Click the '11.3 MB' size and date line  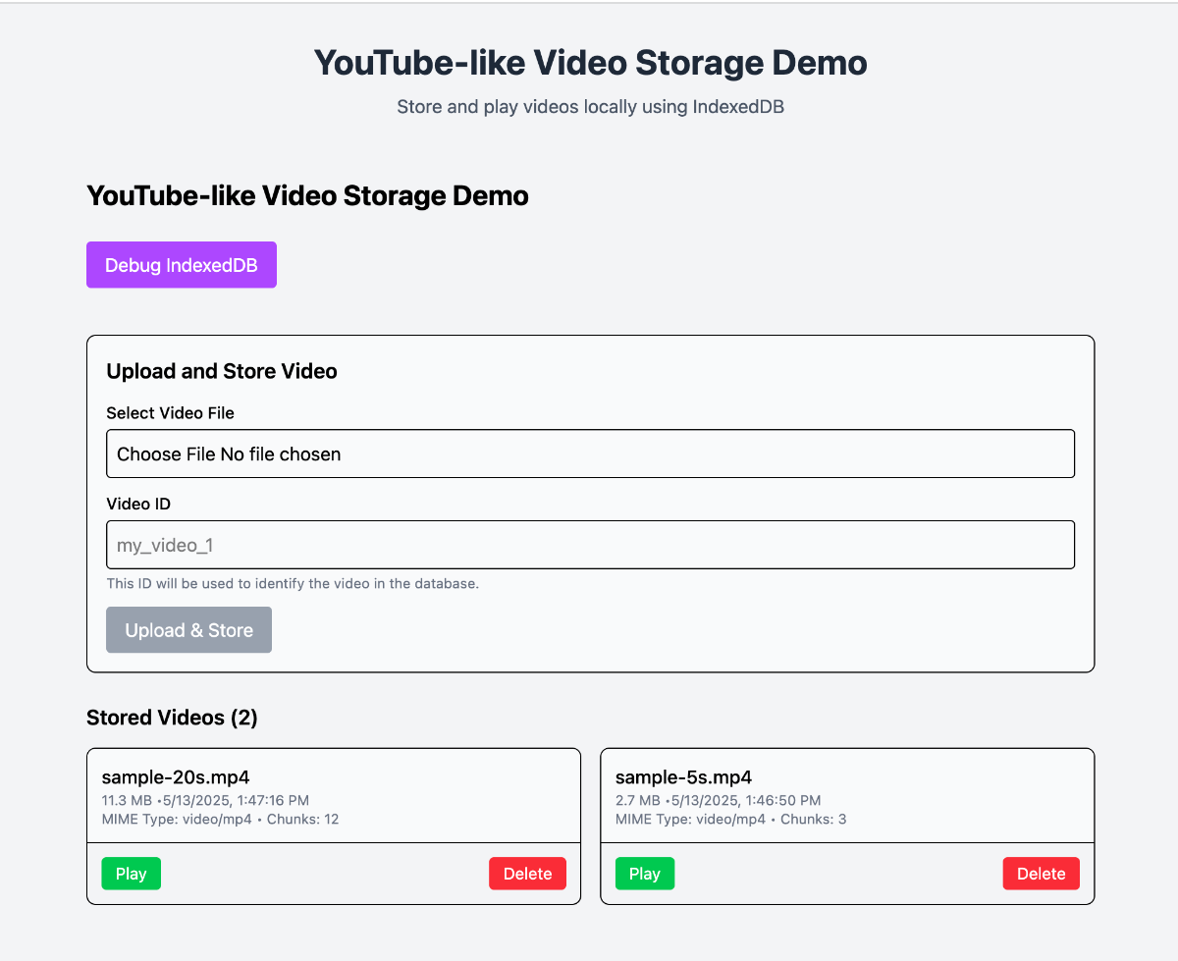[205, 801]
